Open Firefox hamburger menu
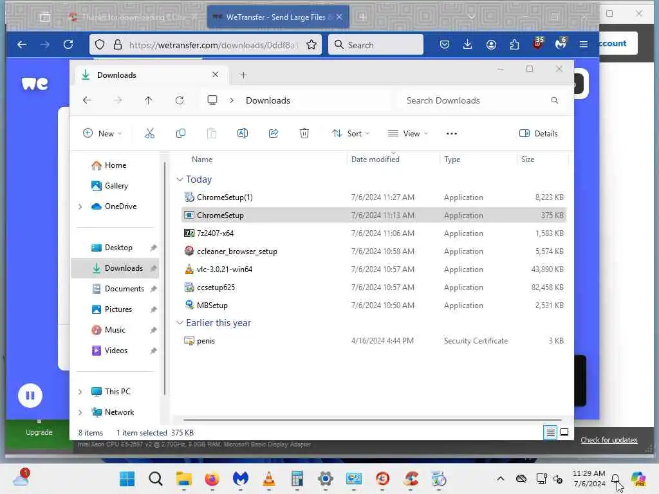659x494 pixels. pyautogui.click(x=583, y=44)
